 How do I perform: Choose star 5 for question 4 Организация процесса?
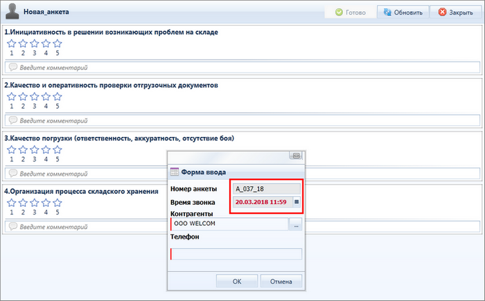click(58, 203)
